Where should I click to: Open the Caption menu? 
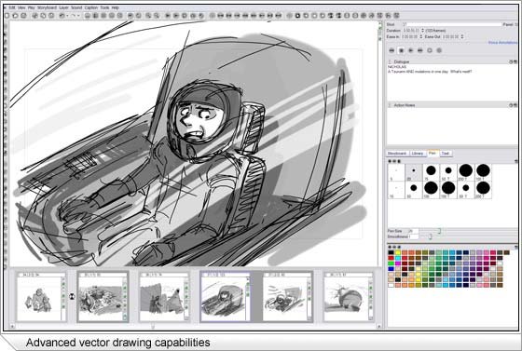click(91, 7)
